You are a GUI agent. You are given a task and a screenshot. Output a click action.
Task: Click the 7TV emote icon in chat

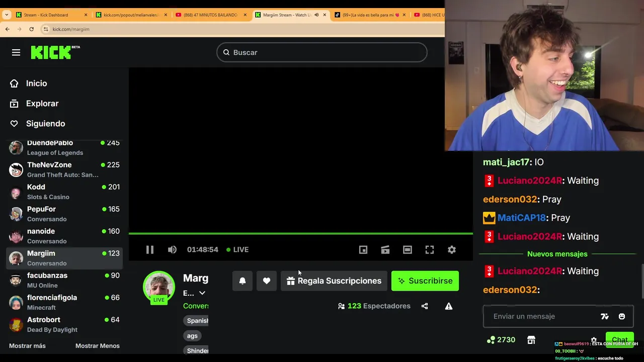(605, 316)
